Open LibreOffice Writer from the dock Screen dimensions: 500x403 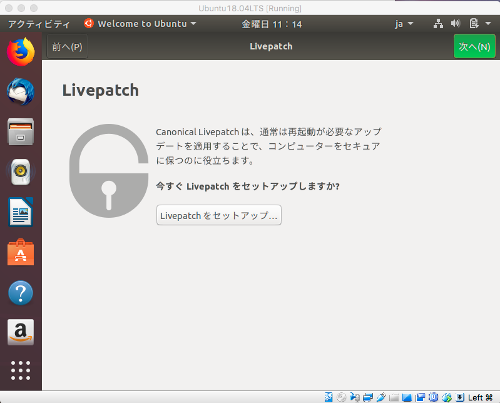click(21, 212)
